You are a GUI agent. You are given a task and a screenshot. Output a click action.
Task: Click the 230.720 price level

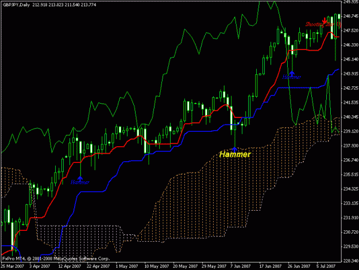point(350,232)
